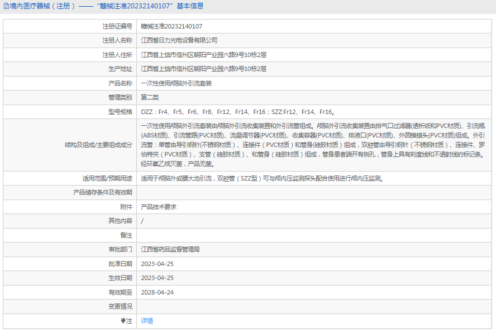Click address value in the 生产地址 row
This screenshot has height=332, width=496.
(203, 69)
